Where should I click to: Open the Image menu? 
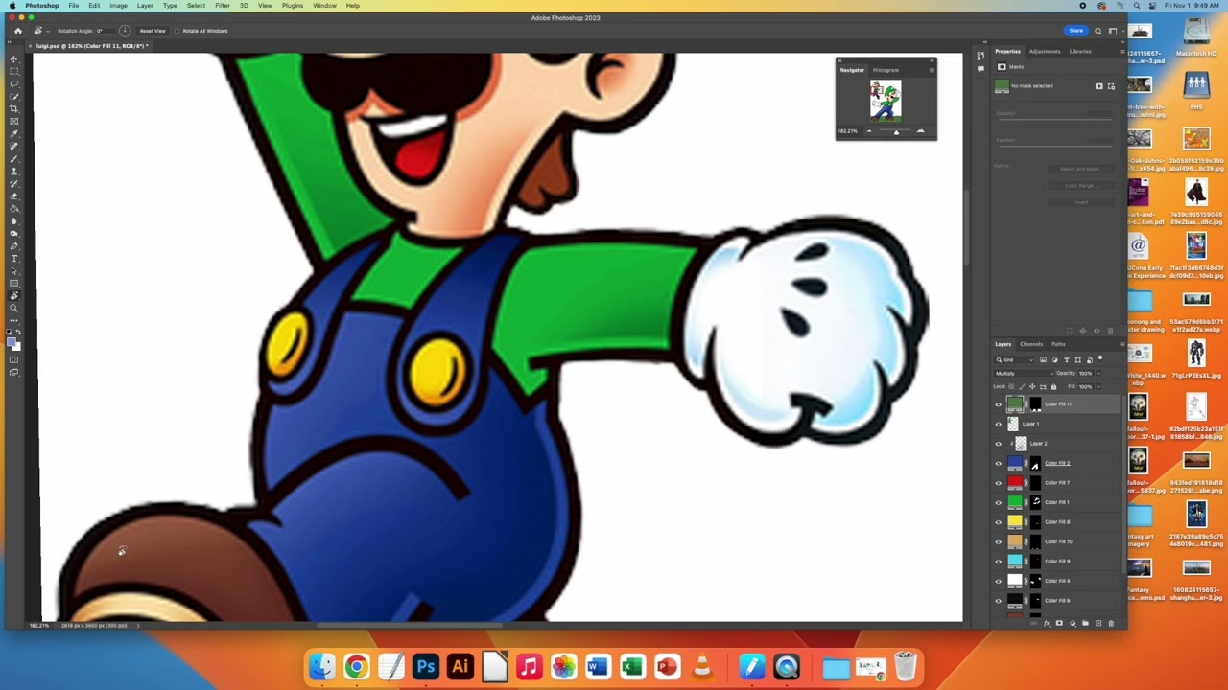coord(118,6)
